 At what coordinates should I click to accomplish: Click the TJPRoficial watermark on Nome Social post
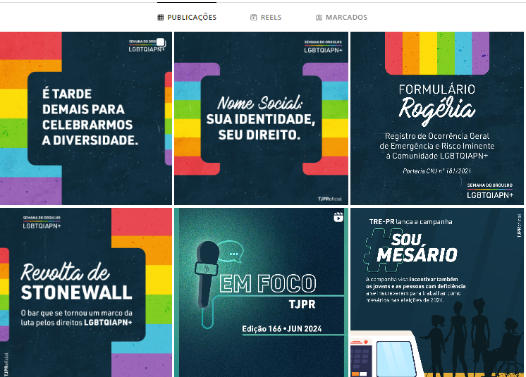330,199
